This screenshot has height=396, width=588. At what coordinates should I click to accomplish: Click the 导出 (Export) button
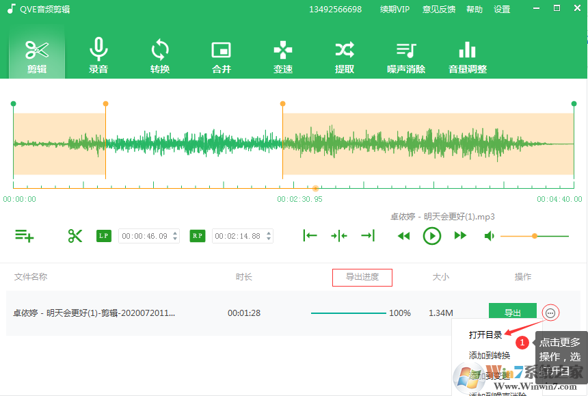(513, 311)
